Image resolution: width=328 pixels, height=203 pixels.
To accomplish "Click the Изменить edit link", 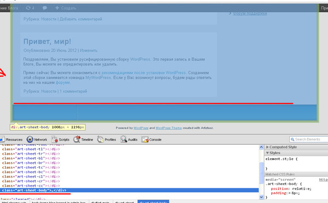I will tap(89, 51).
